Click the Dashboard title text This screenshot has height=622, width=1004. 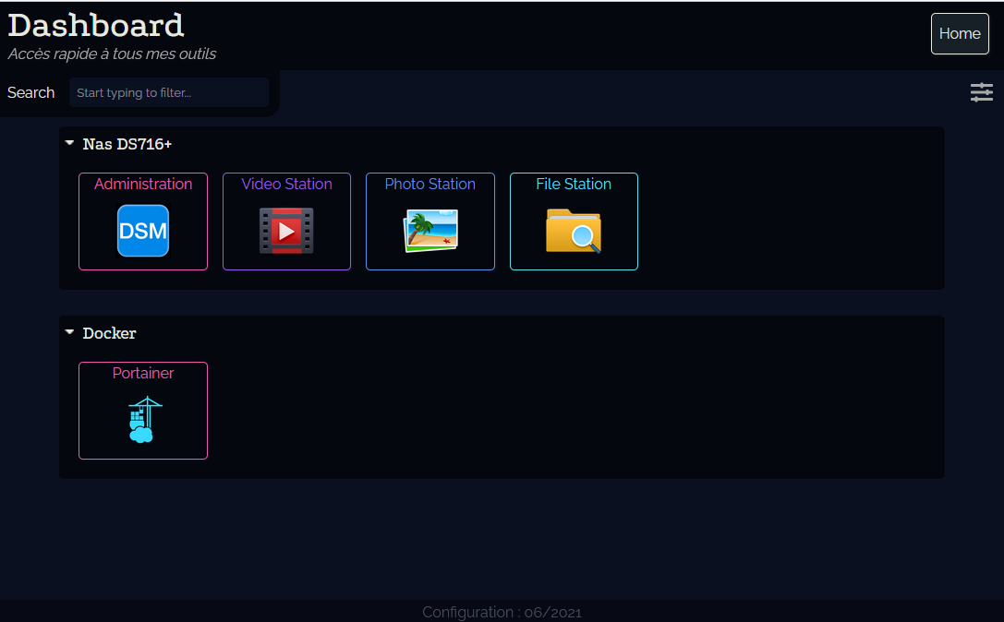click(96, 26)
